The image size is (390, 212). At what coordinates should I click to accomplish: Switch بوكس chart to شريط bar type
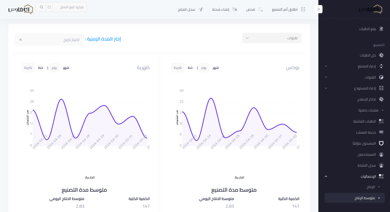click(x=178, y=68)
